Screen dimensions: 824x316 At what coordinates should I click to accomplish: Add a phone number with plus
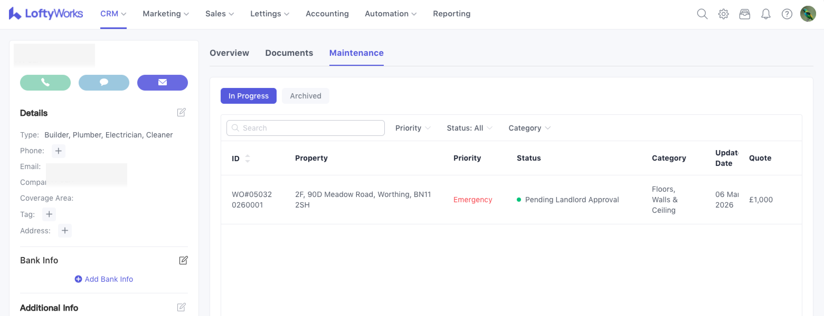click(x=59, y=151)
